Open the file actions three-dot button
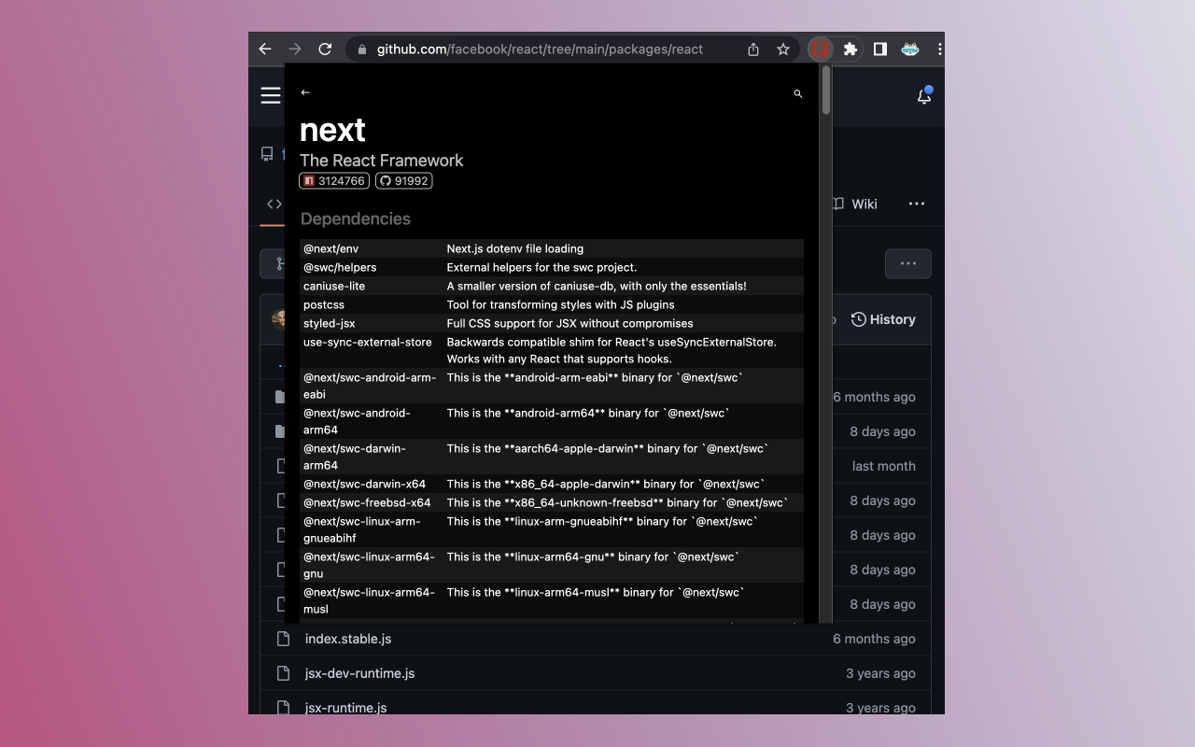This screenshot has width=1195, height=747. 908,263
